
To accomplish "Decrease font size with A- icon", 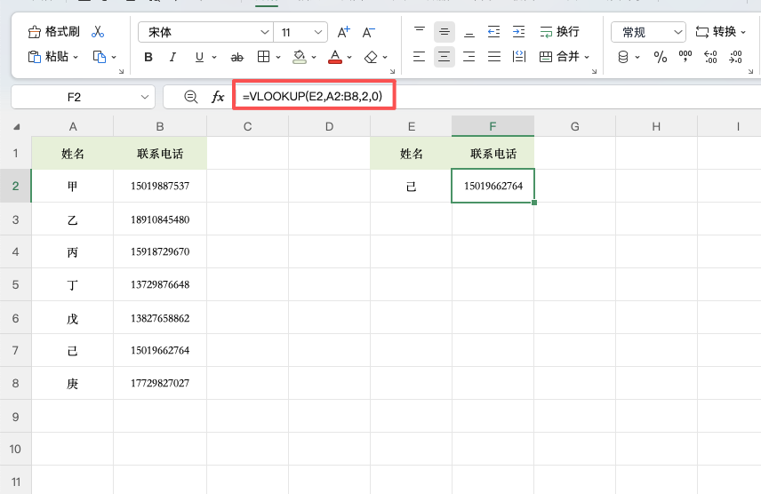I will [368, 33].
